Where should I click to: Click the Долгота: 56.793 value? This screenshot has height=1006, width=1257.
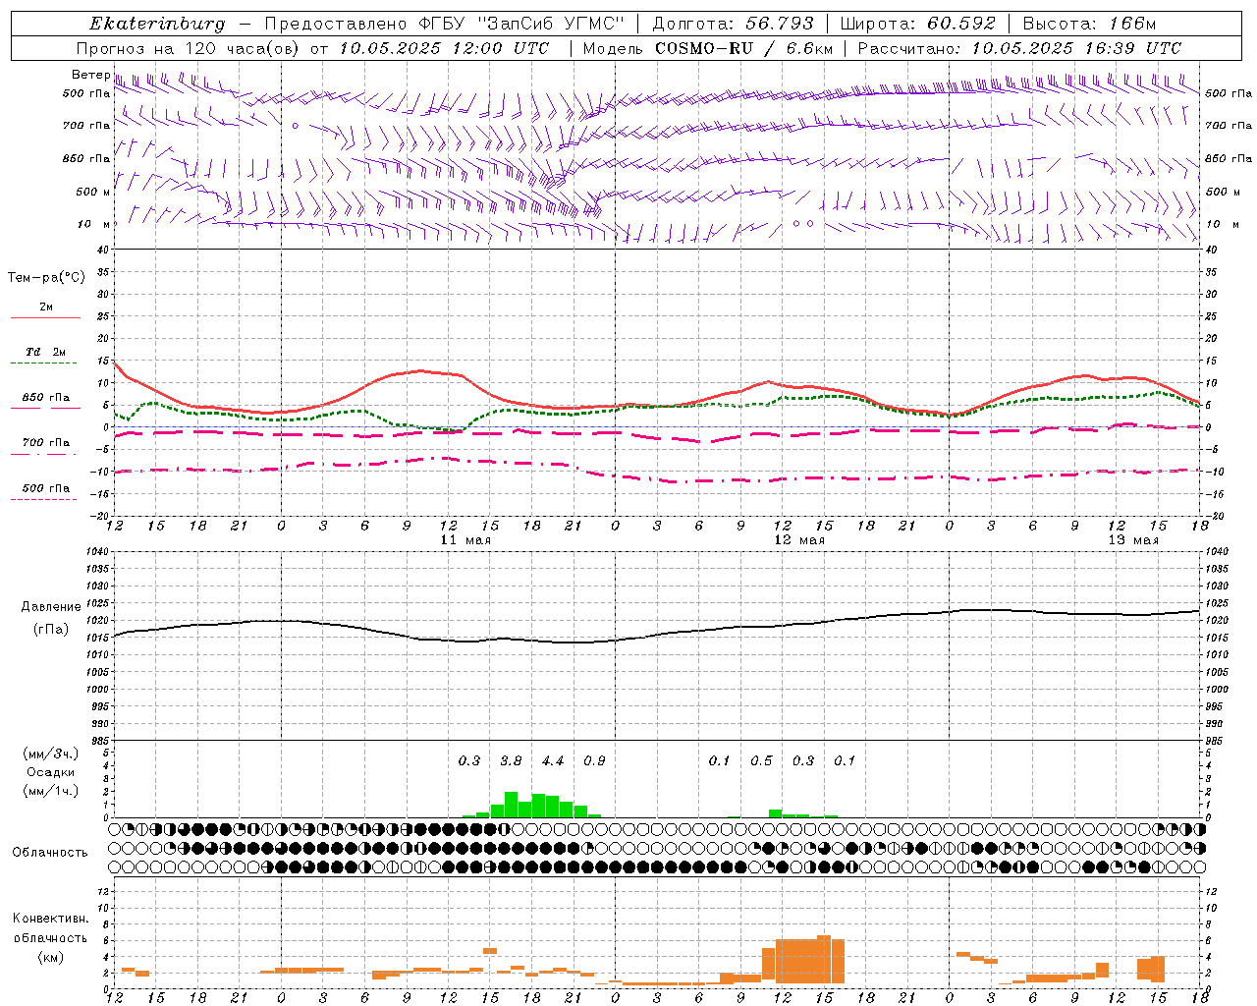734,24
